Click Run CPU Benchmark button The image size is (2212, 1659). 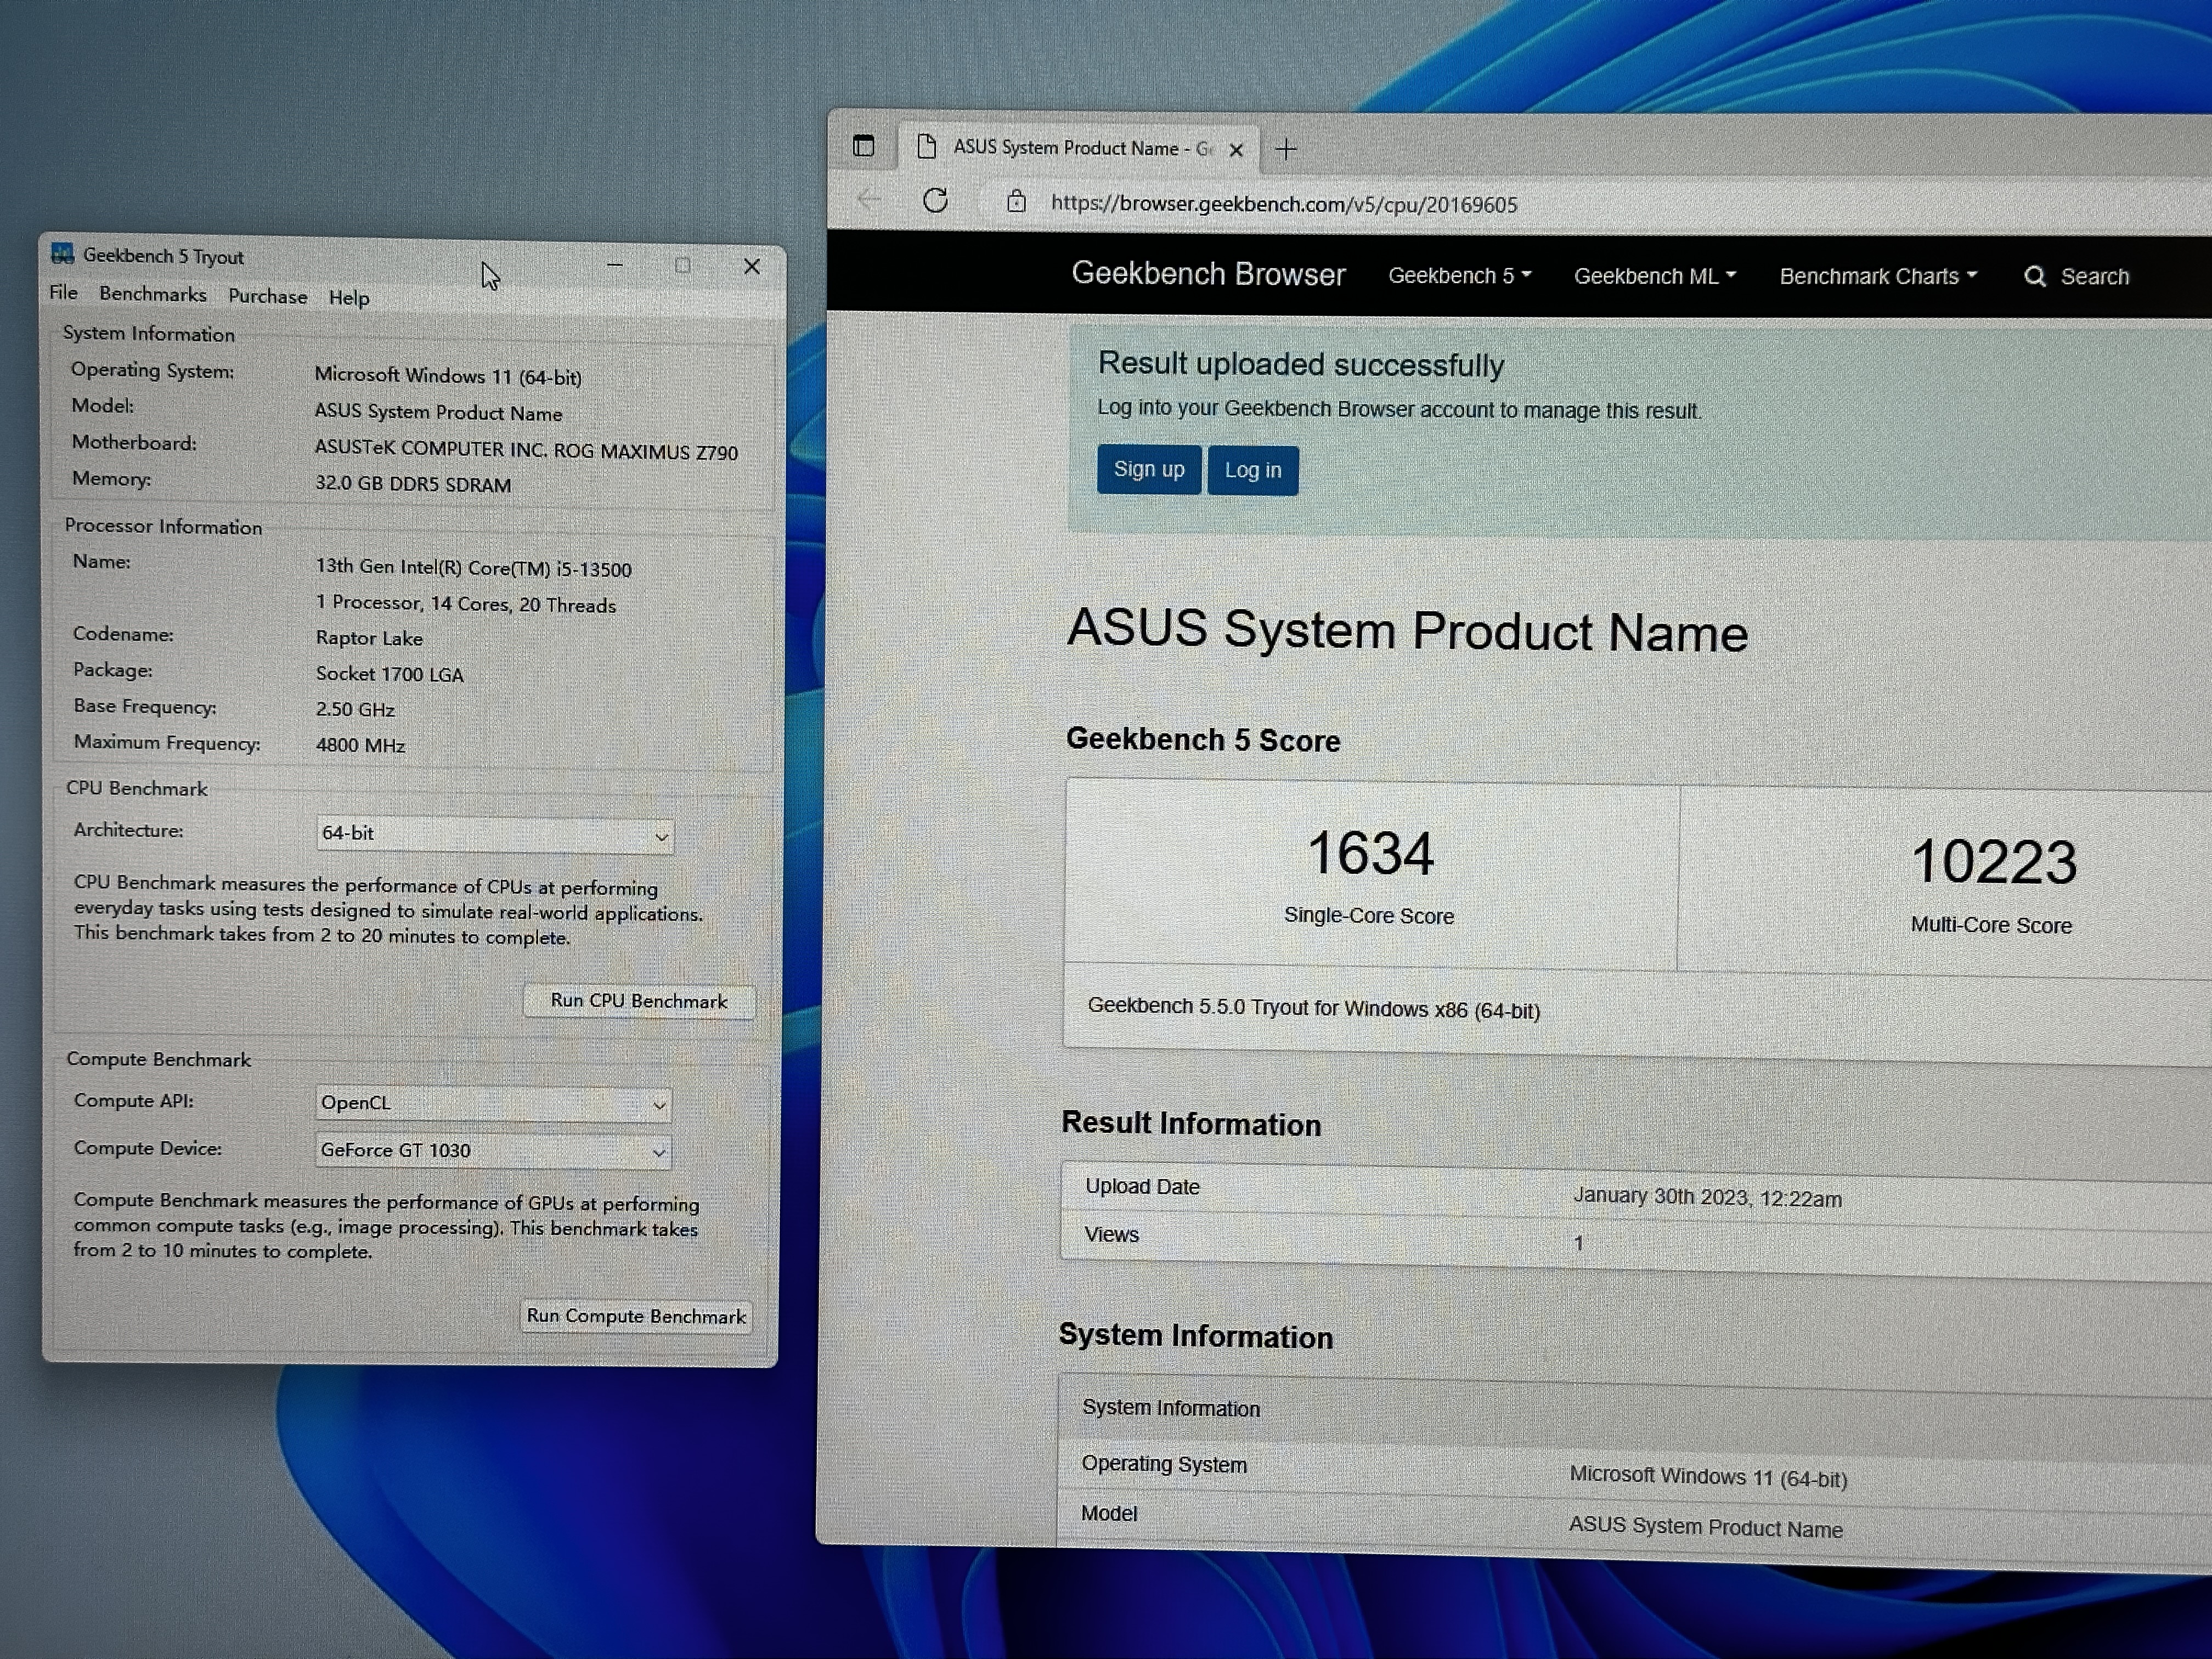click(639, 1001)
